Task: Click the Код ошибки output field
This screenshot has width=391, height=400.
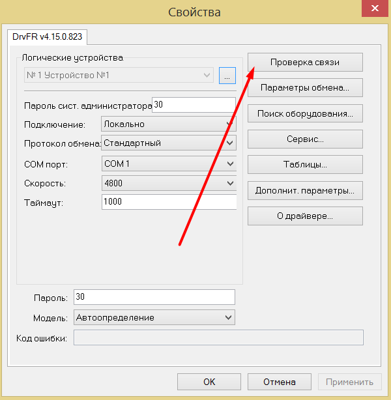Action: (218, 337)
